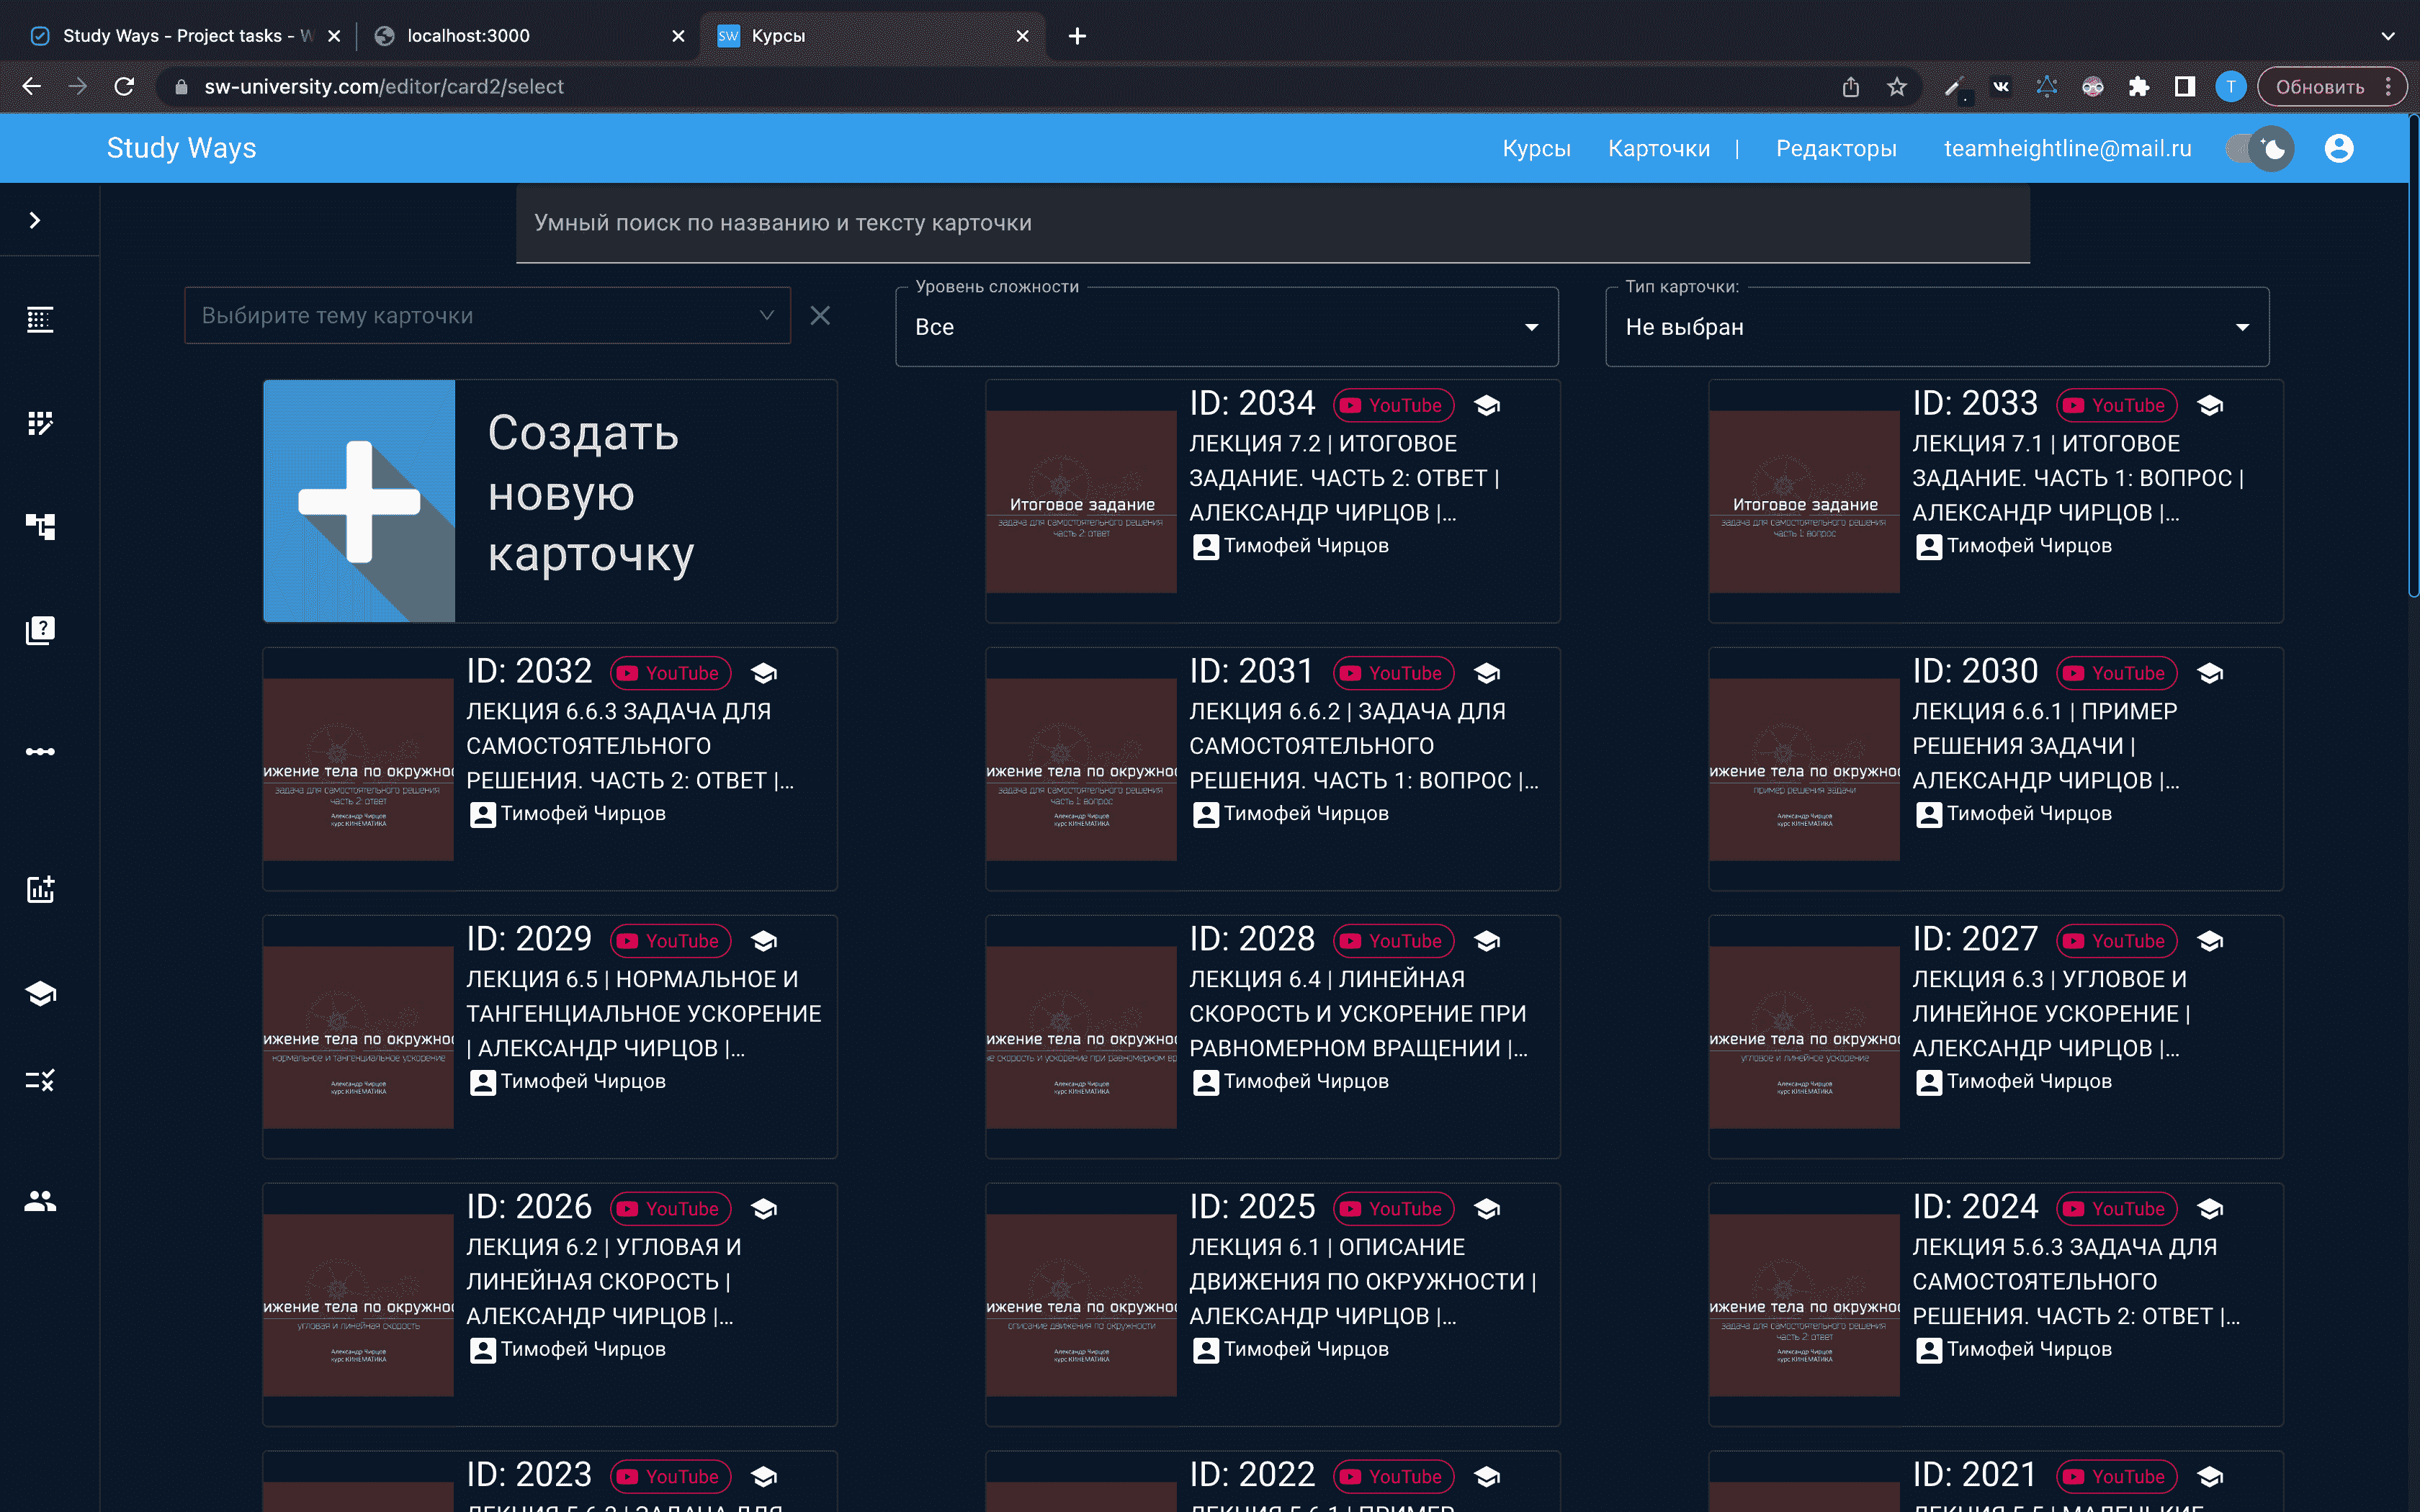Open a new browser tab
This screenshot has height=1512, width=2420.
[1077, 36]
